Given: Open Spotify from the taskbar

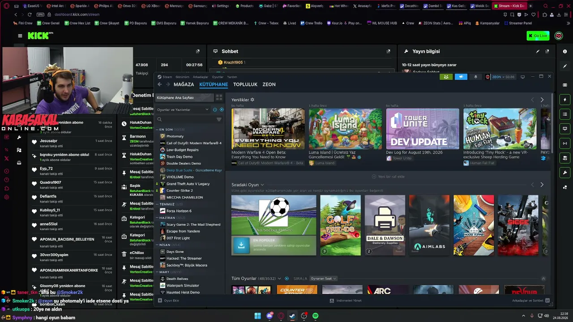Looking at the screenshot, I should point(316,316).
